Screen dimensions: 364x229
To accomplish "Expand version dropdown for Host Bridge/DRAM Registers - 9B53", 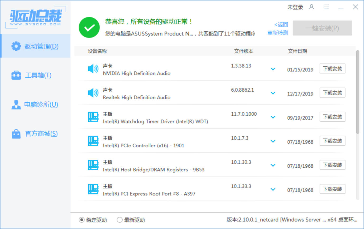I will click(273, 165).
